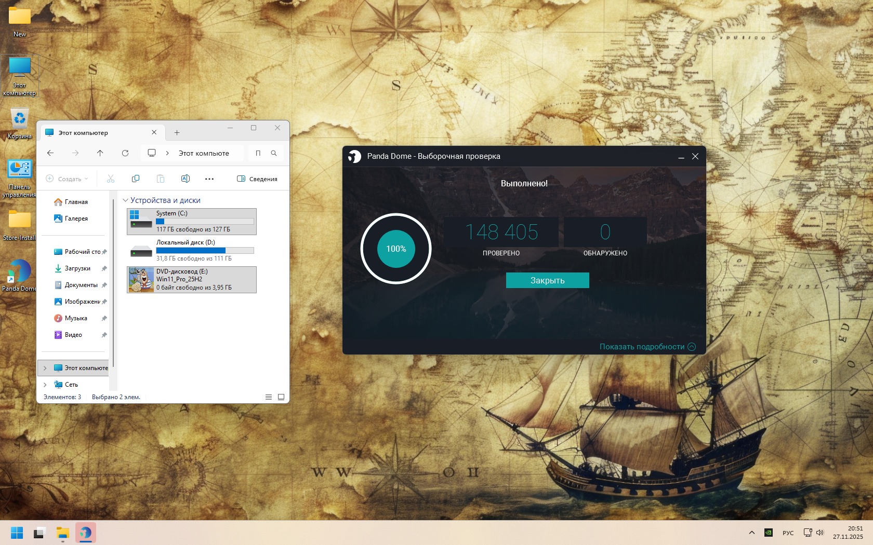Click the System (C:) usage bar
873x545 pixels.
pyautogui.click(x=205, y=221)
